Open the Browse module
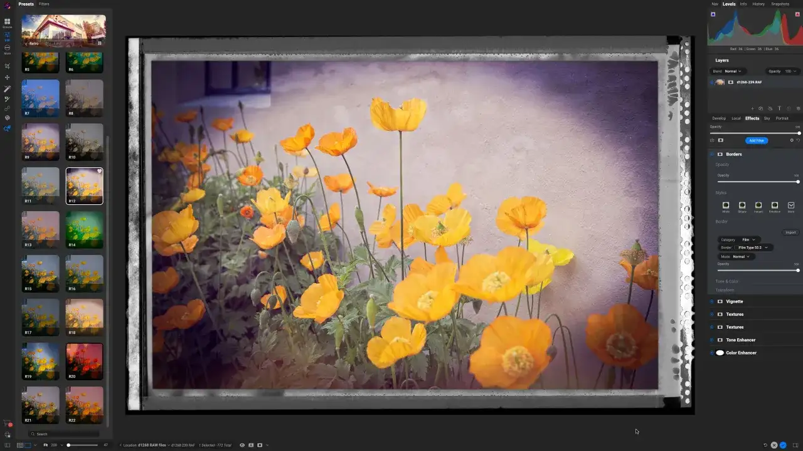The width and height of the screenshot is (803, 451). tap(8, 23)
